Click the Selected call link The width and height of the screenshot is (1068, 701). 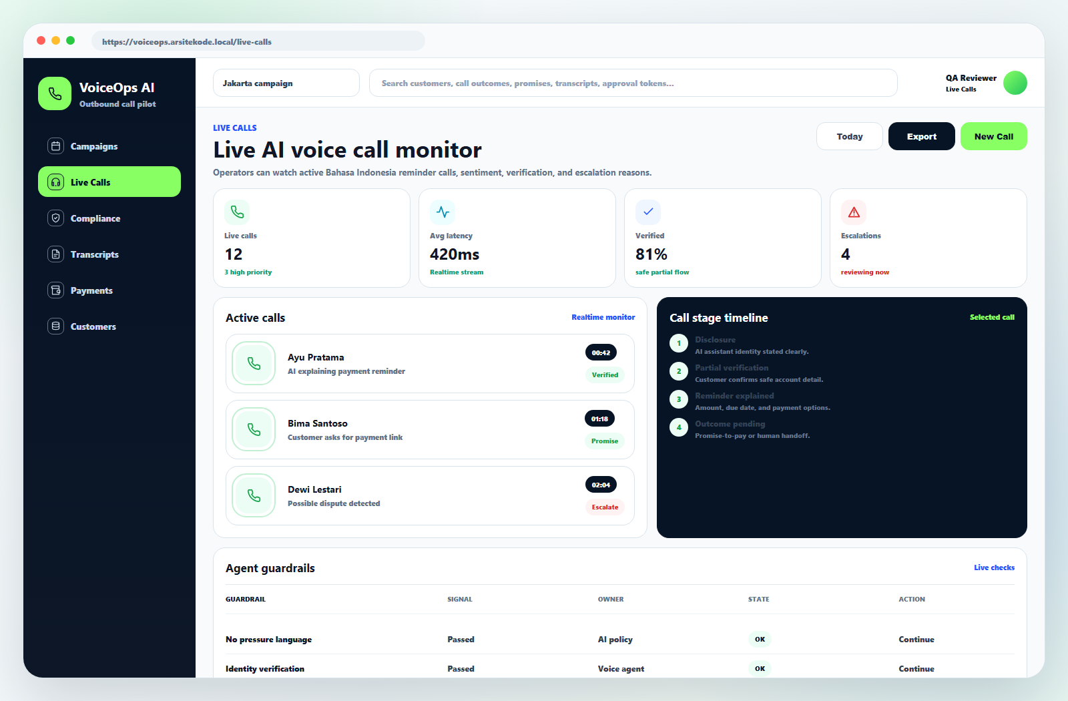(992, 317)
